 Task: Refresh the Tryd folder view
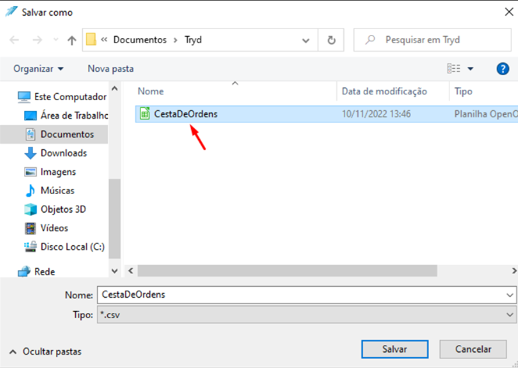point(331,40)
